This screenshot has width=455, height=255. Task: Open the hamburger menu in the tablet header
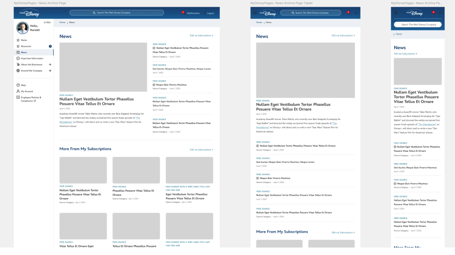coord(255,13)
